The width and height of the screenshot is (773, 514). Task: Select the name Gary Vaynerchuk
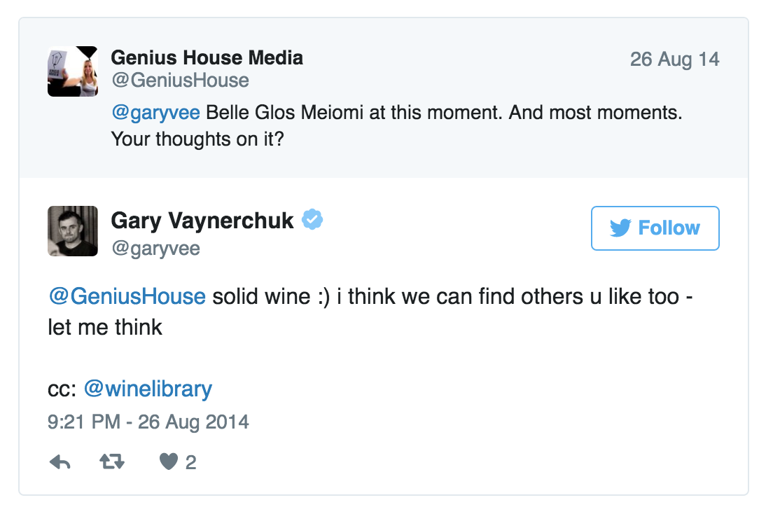click(202, 220)
